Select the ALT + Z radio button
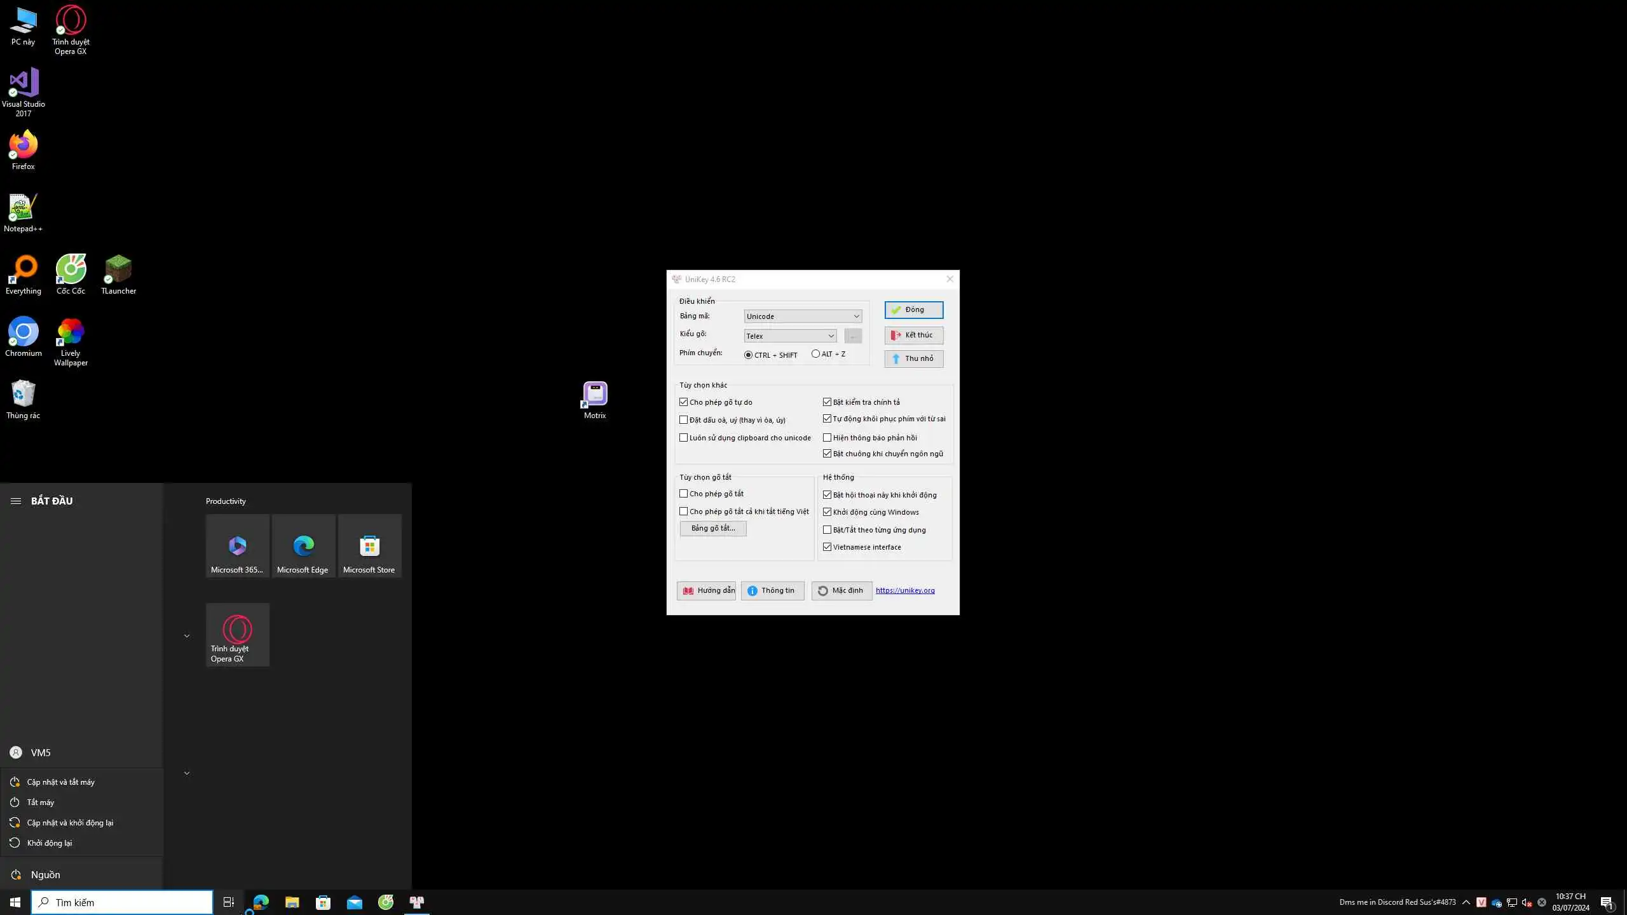The height and width of the screenshot is (915, 1627). tap(815, 354)
